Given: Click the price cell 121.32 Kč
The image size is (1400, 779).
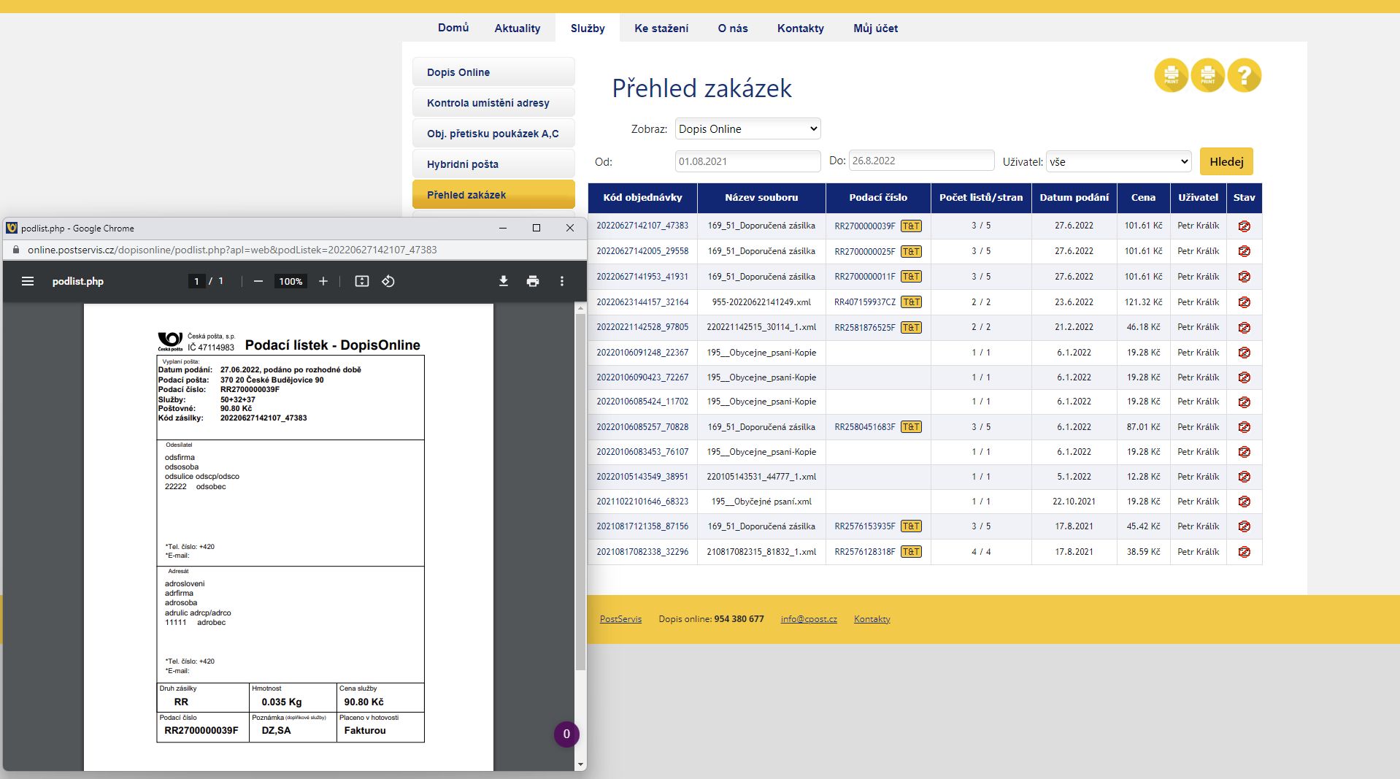Looking at the screenshot, I should (x=1143, y=302).
